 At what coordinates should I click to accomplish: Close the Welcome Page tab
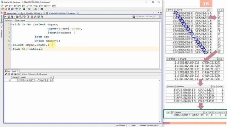(x=19, y=13)
